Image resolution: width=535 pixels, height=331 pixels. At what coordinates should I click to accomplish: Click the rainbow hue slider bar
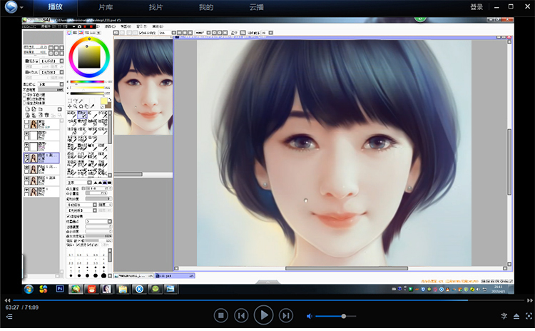tap(87, 82)
